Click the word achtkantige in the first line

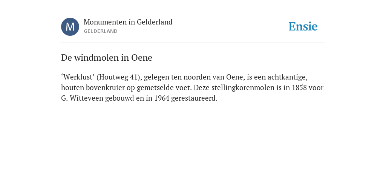(288, 77)
